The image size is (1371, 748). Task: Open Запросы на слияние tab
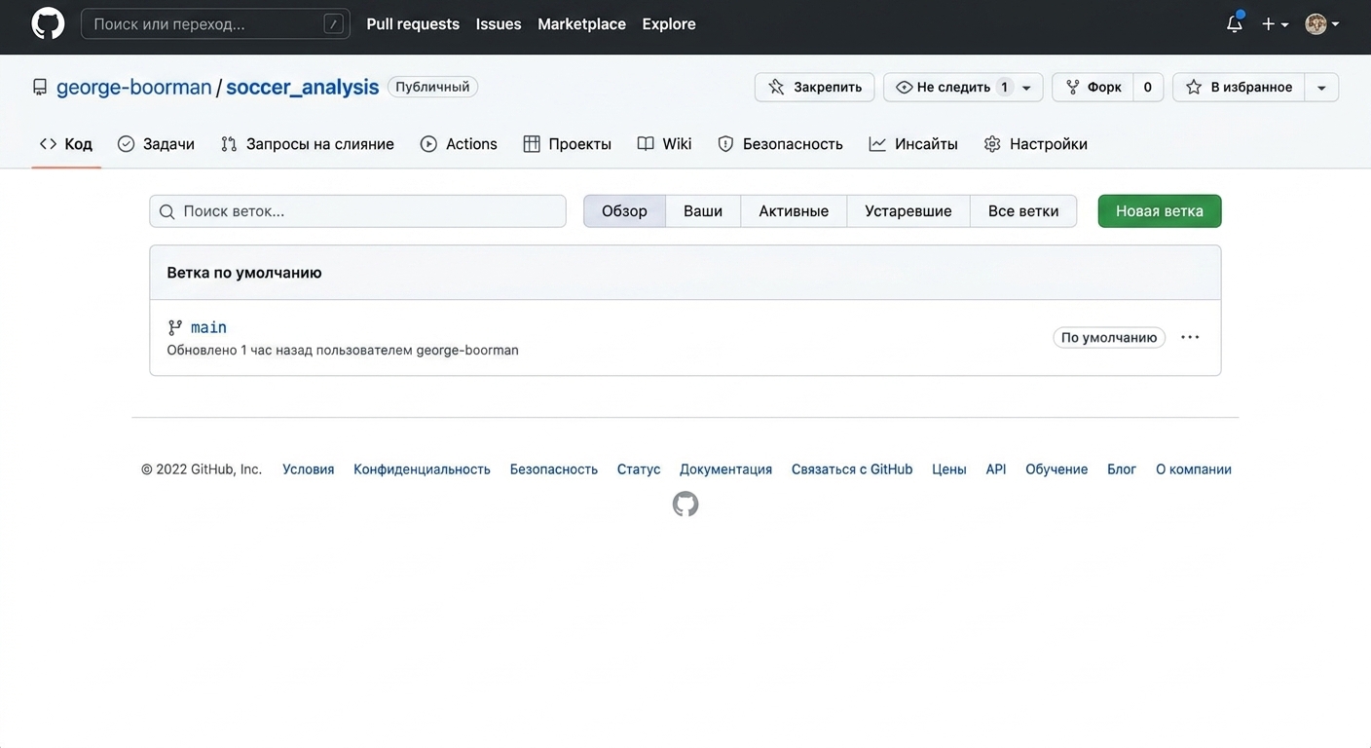point(308,144)
